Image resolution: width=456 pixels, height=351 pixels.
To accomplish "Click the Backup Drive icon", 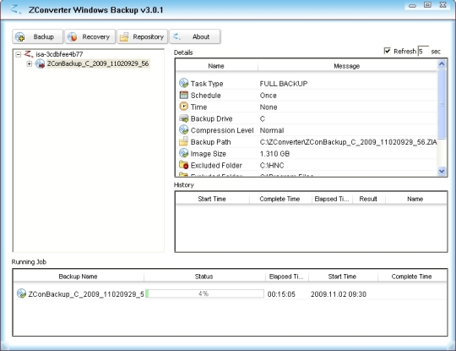I will [183, 118].
